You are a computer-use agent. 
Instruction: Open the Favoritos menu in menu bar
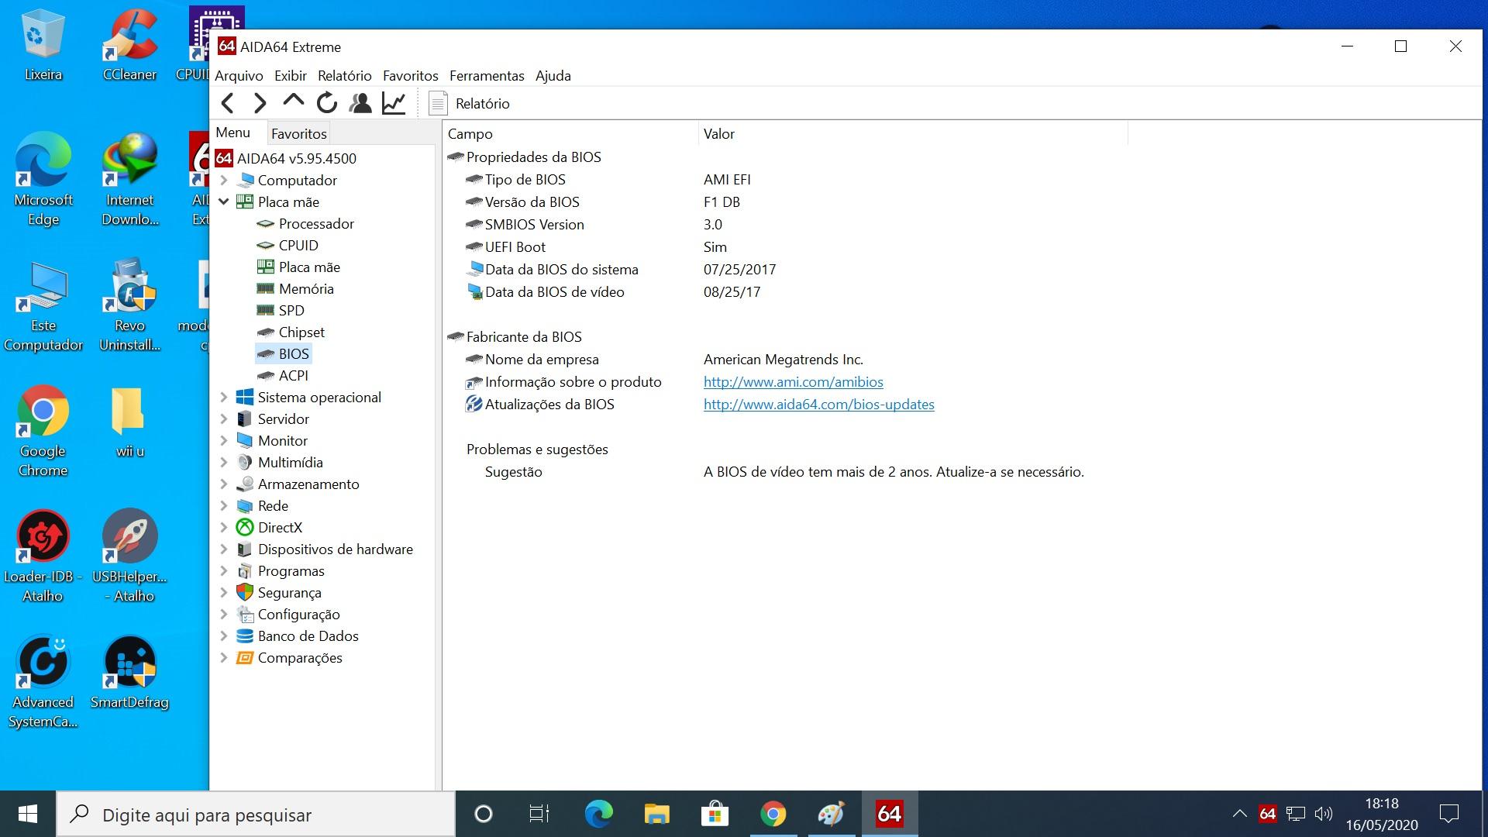pyautogui.click(x=411, y=76)
